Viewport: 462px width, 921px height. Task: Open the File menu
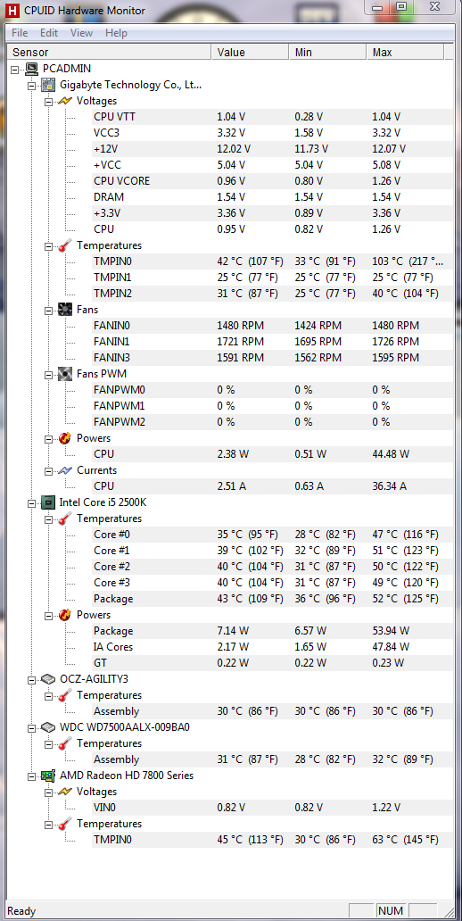click(20, 33)
